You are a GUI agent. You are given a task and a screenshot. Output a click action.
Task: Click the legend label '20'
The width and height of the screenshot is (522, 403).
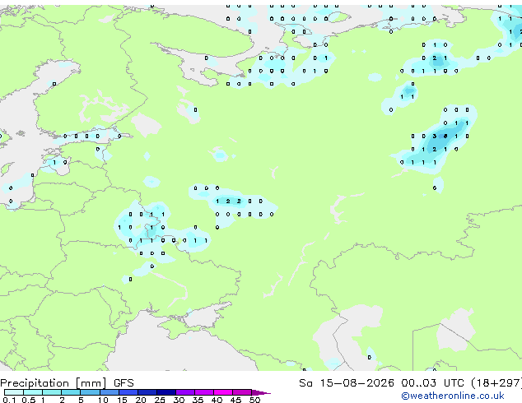pyautogui.click(x=141, y=400)
